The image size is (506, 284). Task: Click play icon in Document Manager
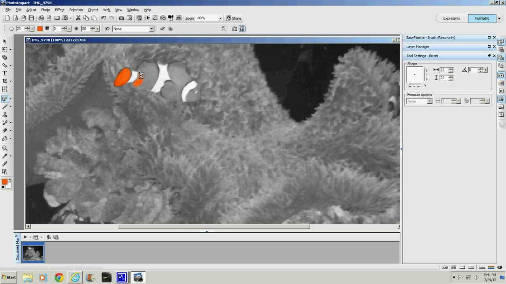point(25,237)
